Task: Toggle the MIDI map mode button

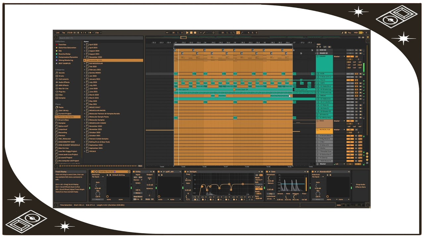Action: click(x=356, y=33)
